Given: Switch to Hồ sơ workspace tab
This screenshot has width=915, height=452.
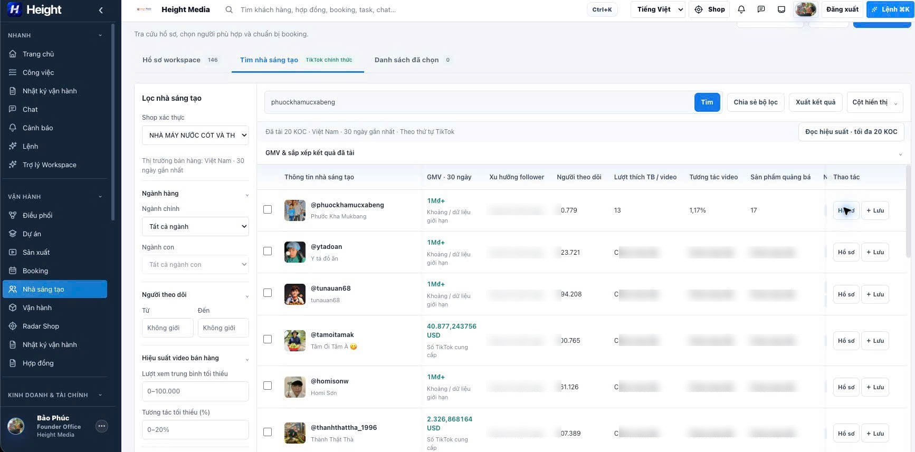Looking at the screenshot, I should click(180, 60).
